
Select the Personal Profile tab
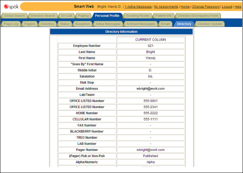(x=107, y=16)
